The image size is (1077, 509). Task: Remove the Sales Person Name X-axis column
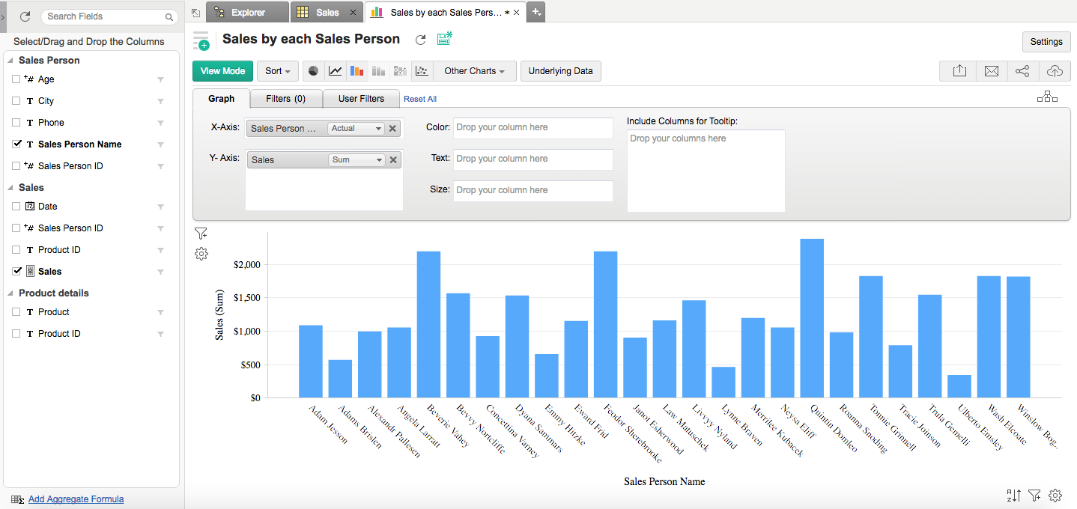pyautogui.click(x=393, y=128)
